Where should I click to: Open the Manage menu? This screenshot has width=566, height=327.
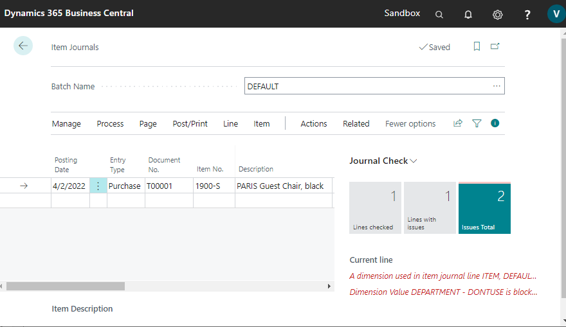click(66, 123)
